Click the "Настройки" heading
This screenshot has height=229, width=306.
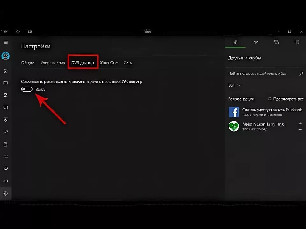click(36, 46)
